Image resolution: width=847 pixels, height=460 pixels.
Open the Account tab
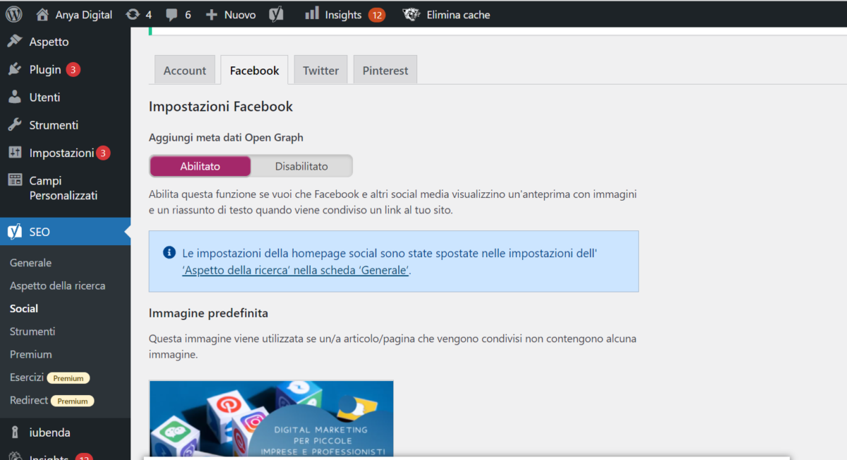(185, 70)
